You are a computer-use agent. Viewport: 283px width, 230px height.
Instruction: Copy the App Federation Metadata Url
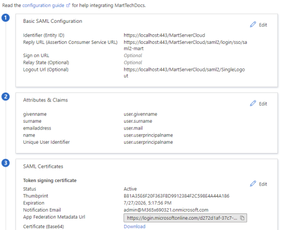[242, 218]
